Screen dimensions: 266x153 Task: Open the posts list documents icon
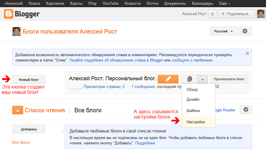click(x=190, y=79)
